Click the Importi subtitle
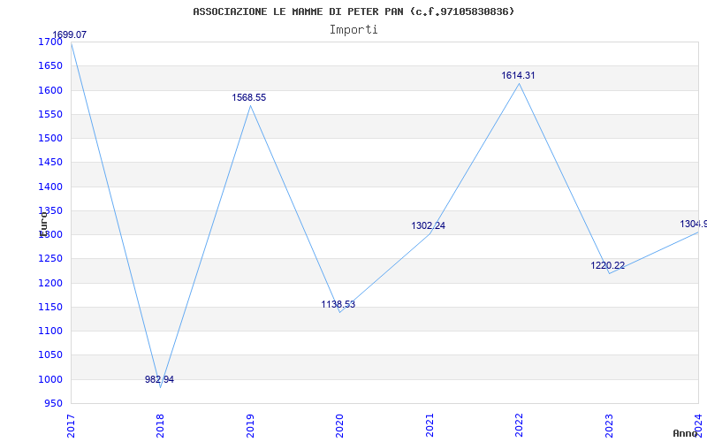This screenshot has height=442, width=707. click(353, 30)
